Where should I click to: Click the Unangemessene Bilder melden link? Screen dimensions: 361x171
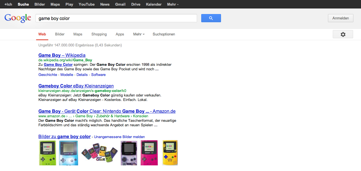[119, 137]
